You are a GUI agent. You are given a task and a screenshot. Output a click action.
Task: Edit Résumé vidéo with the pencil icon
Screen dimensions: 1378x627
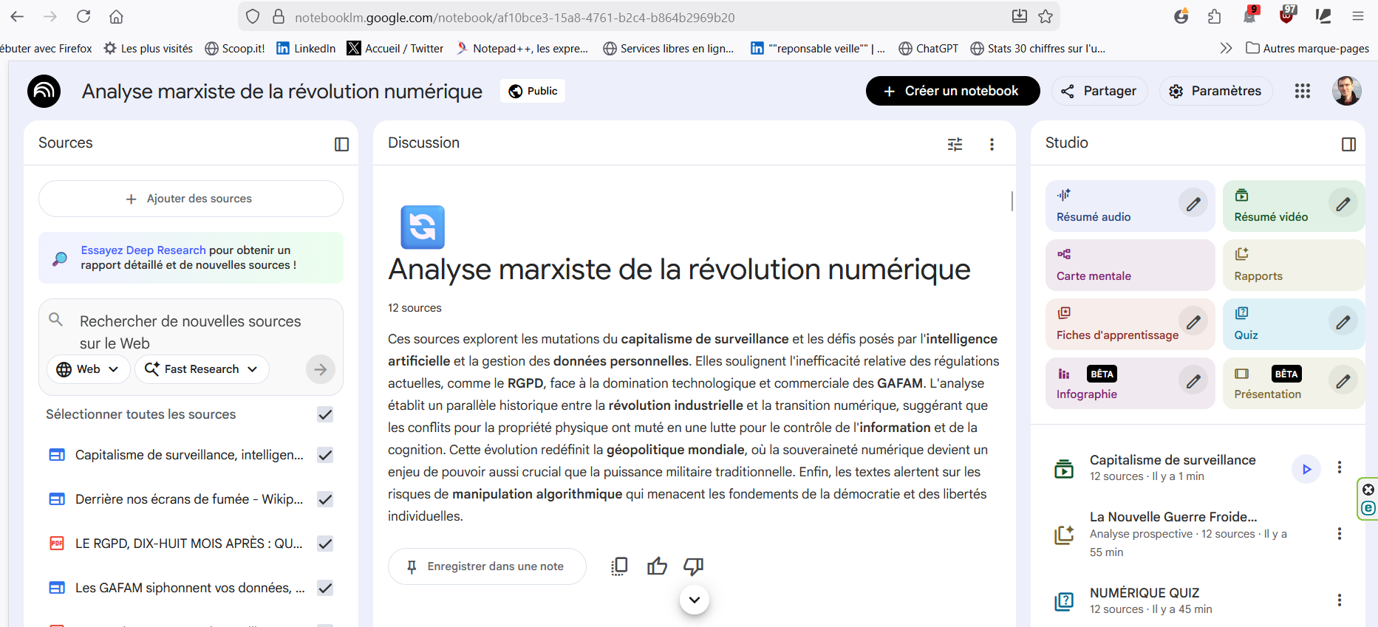(x=1343, y=203)
